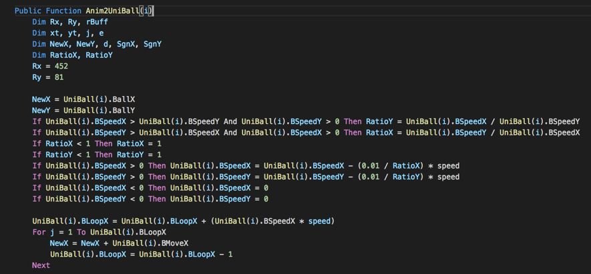Click the Public keyword on the first line
The width and height of the screenshot is (591, 274).
coord(28,11)
